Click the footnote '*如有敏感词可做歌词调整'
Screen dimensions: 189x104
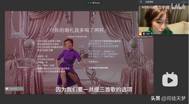(98, 68)
